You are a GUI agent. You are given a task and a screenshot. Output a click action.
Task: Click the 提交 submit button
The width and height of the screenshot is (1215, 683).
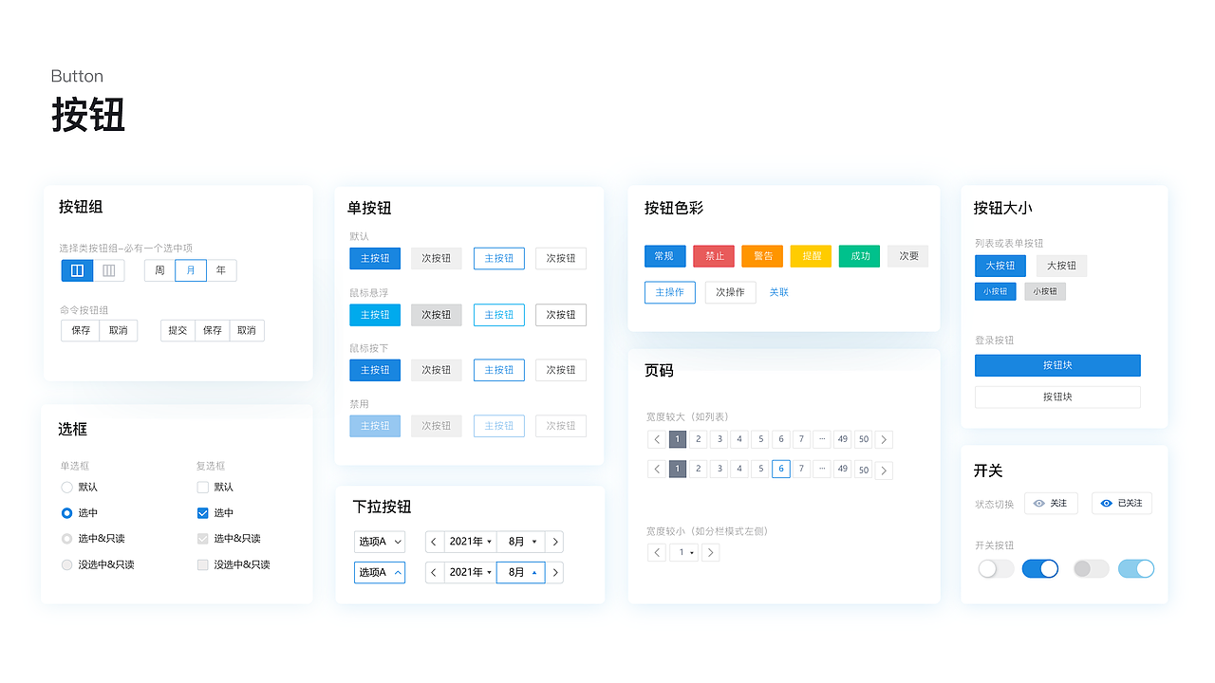[177, 330]
